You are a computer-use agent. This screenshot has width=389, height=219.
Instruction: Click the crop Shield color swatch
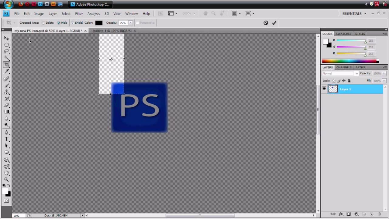tap(99, 23)
